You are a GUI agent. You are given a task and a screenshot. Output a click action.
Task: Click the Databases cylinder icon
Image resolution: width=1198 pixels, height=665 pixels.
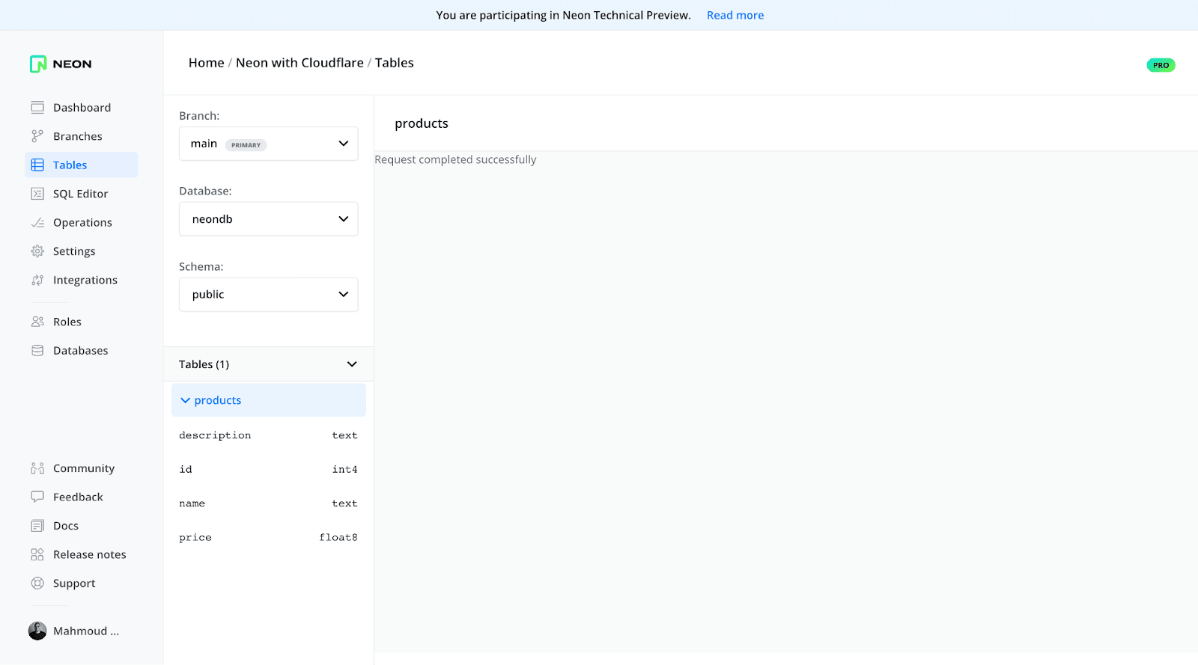coord(37,351)
